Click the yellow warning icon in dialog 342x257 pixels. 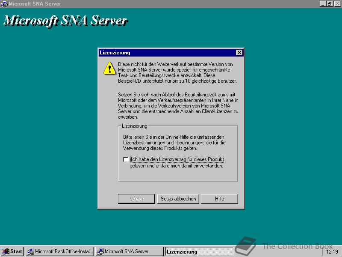109,69
